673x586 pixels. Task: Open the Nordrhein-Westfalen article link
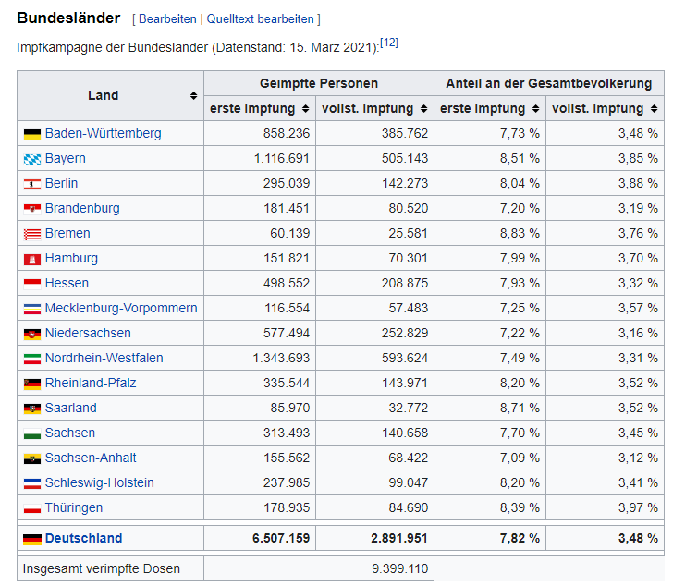tap(104, 359)
